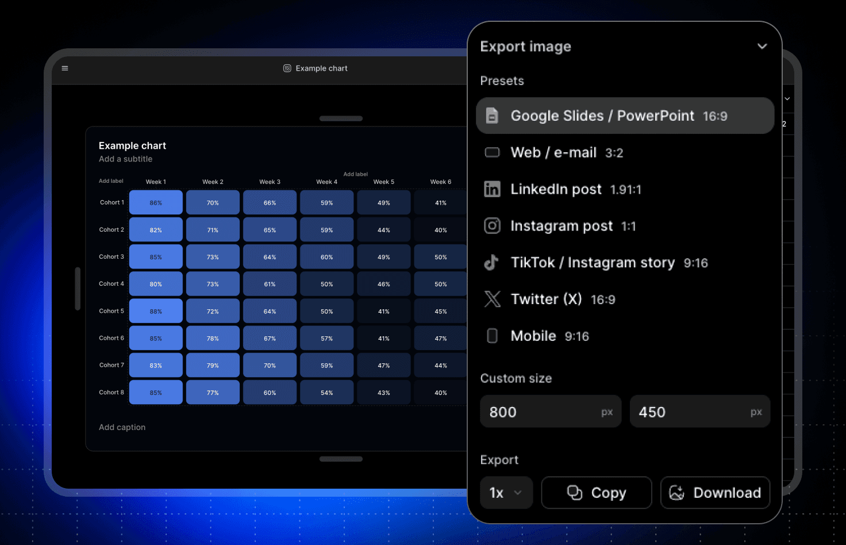Expand the chevron behind the export panel
The width and height of the screenshot is (846, 545).
pyautogui.click(x=787, y=99)
